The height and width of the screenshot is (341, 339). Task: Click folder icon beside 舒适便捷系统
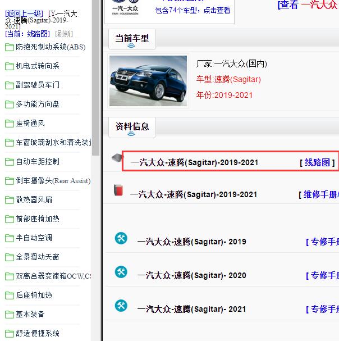pyautogui.click(x=10, y=334)
